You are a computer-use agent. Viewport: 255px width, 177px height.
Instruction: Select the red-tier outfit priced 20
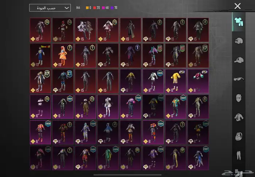pos(86,55)
